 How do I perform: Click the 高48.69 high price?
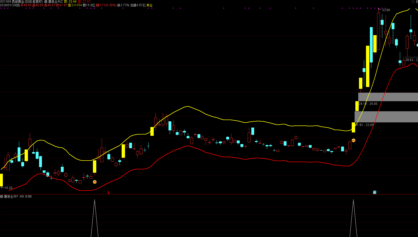coord(38,5)
